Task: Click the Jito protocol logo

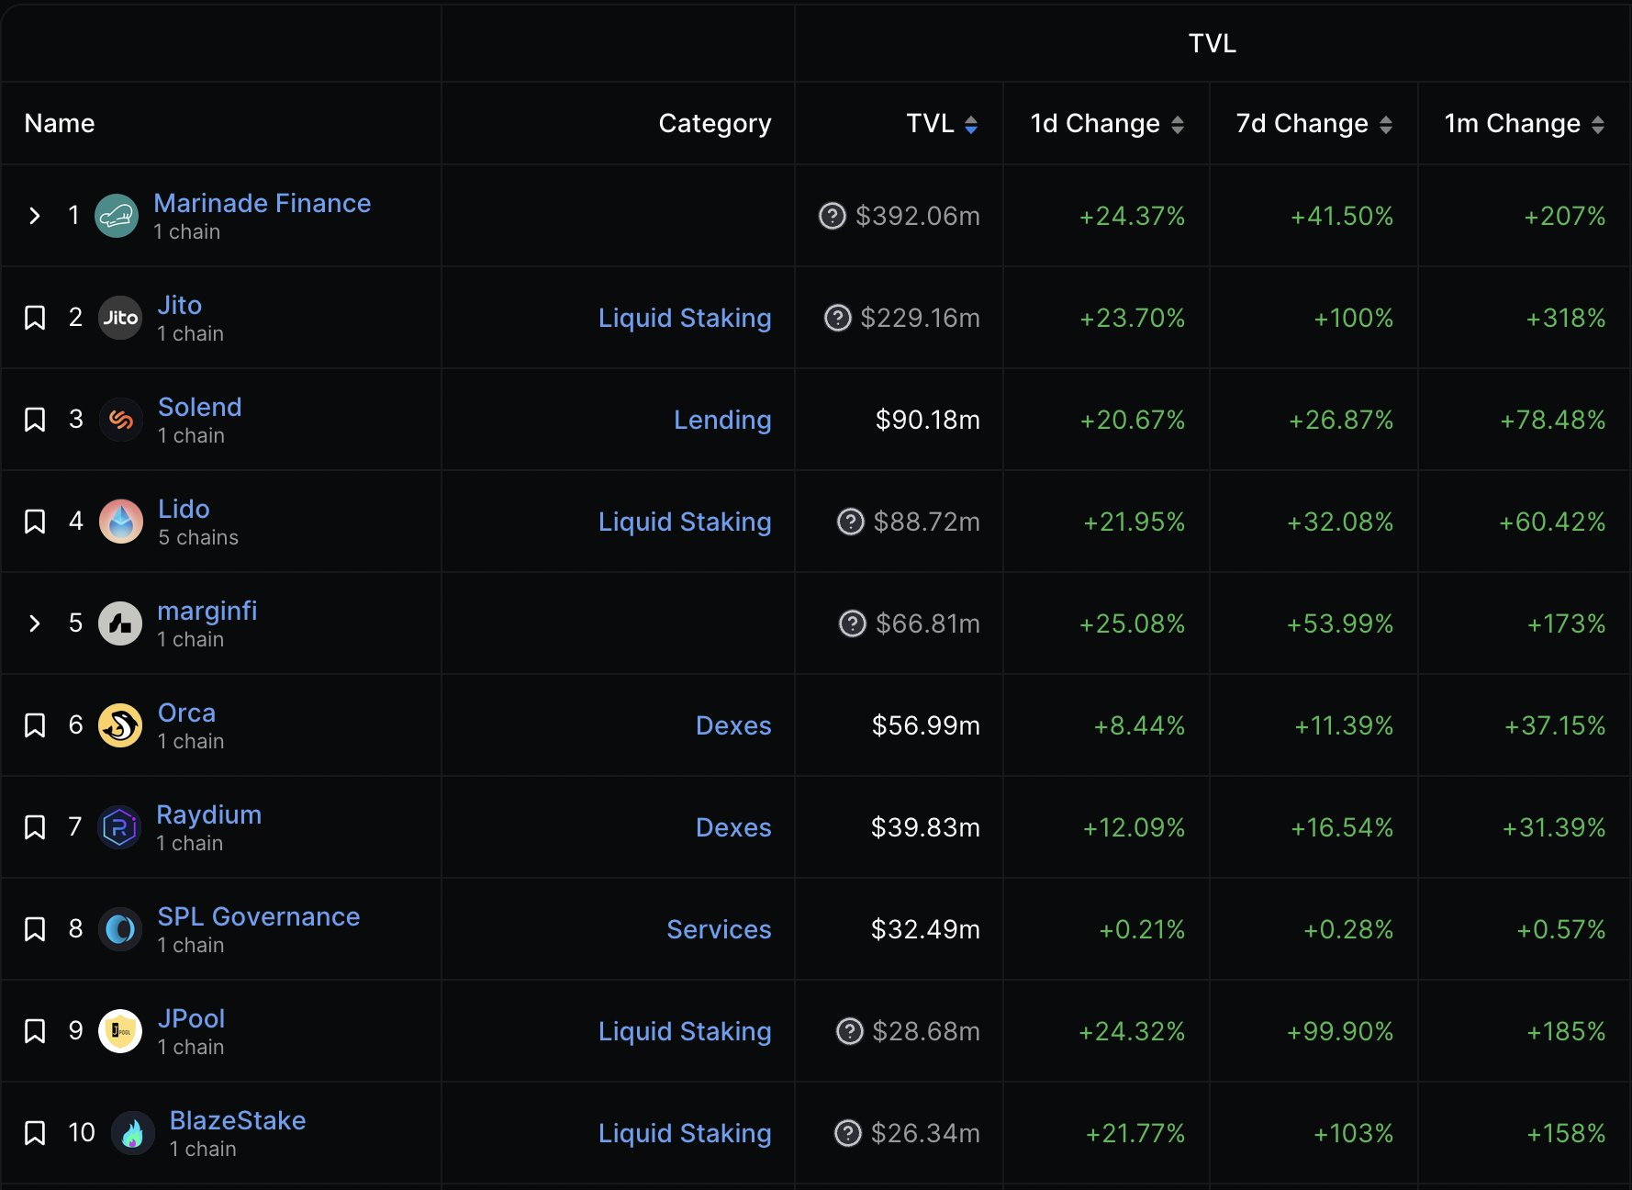Action: (x=120, y=318)
